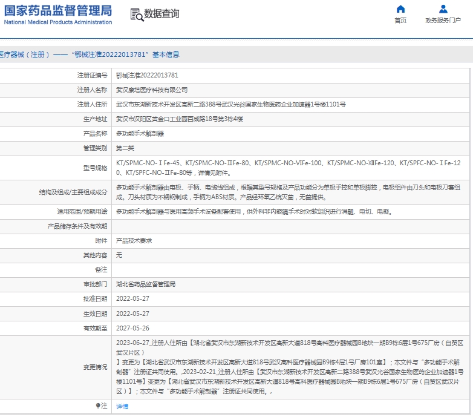Click production address 武汉市汉阳区黄金口工业园 value
Viewport: 473px width, 417px height.
point(180,119)
